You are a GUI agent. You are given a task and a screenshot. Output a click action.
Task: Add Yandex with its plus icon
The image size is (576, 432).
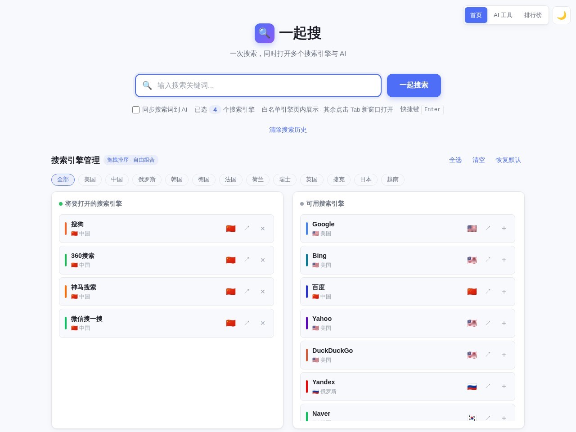click(x=504, y=387)
